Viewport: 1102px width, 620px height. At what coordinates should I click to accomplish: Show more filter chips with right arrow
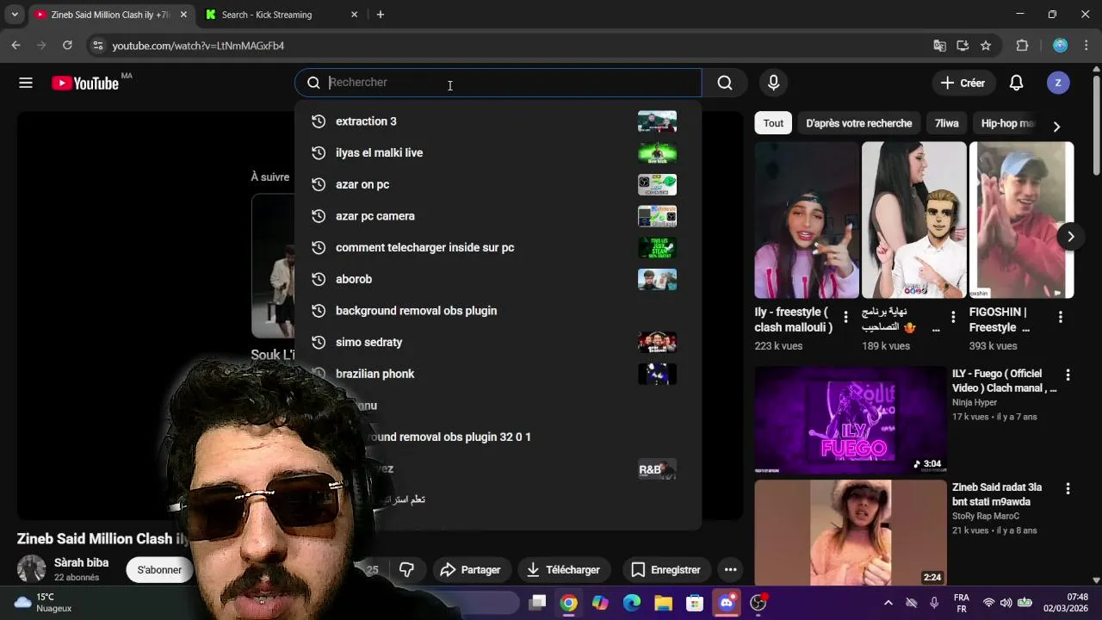coord(1056,127)
